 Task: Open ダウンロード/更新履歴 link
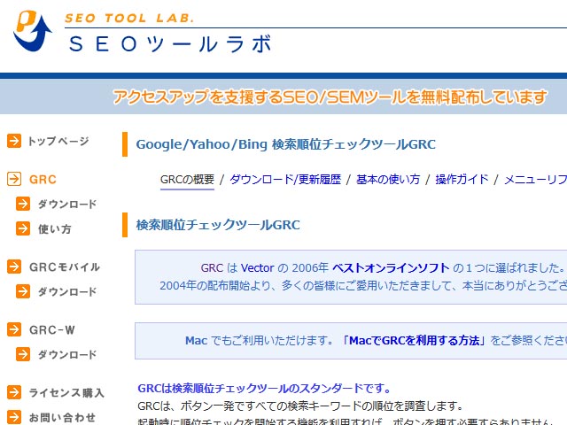click(285, 179)
